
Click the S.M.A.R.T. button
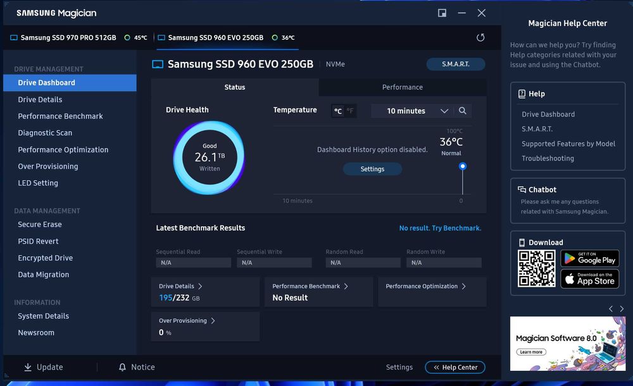456,64
